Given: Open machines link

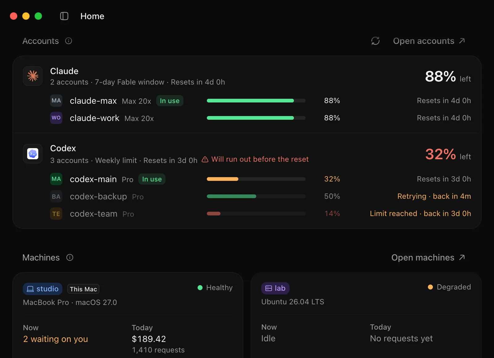Looking at the screenshot, I should 428,257.
